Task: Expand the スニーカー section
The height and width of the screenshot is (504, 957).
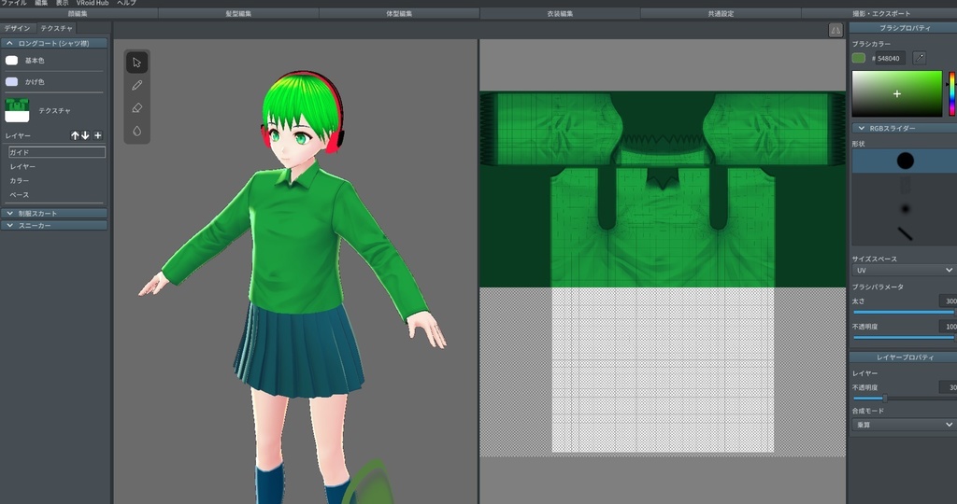Action: [x=54, y=226]
